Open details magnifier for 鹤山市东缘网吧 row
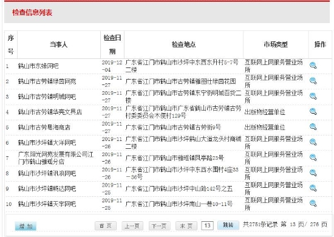 pyautogui.click(x=313, y=66)
